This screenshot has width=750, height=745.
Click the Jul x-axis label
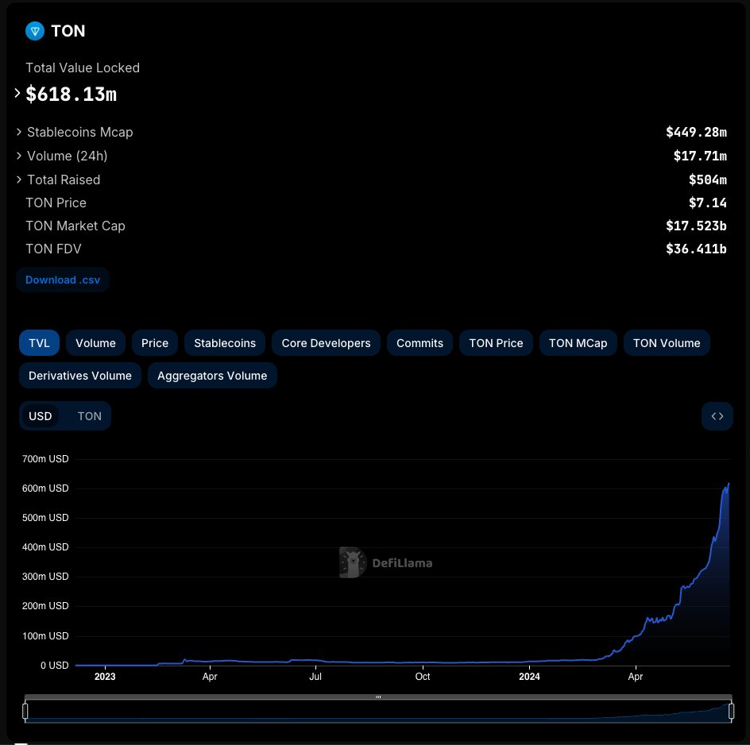(315, 677)
